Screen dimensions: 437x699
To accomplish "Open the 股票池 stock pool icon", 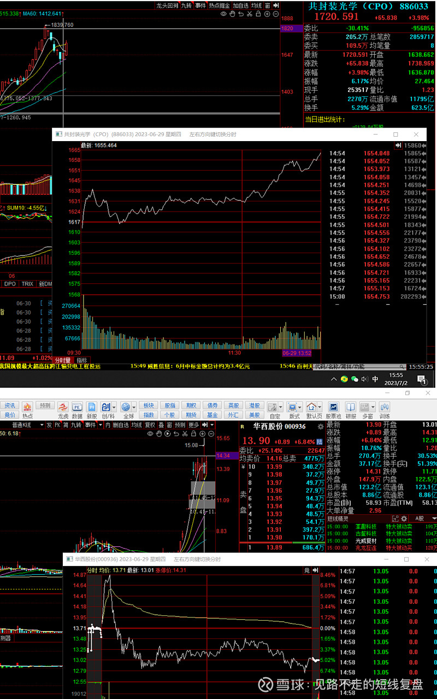I will click(333, 407).
